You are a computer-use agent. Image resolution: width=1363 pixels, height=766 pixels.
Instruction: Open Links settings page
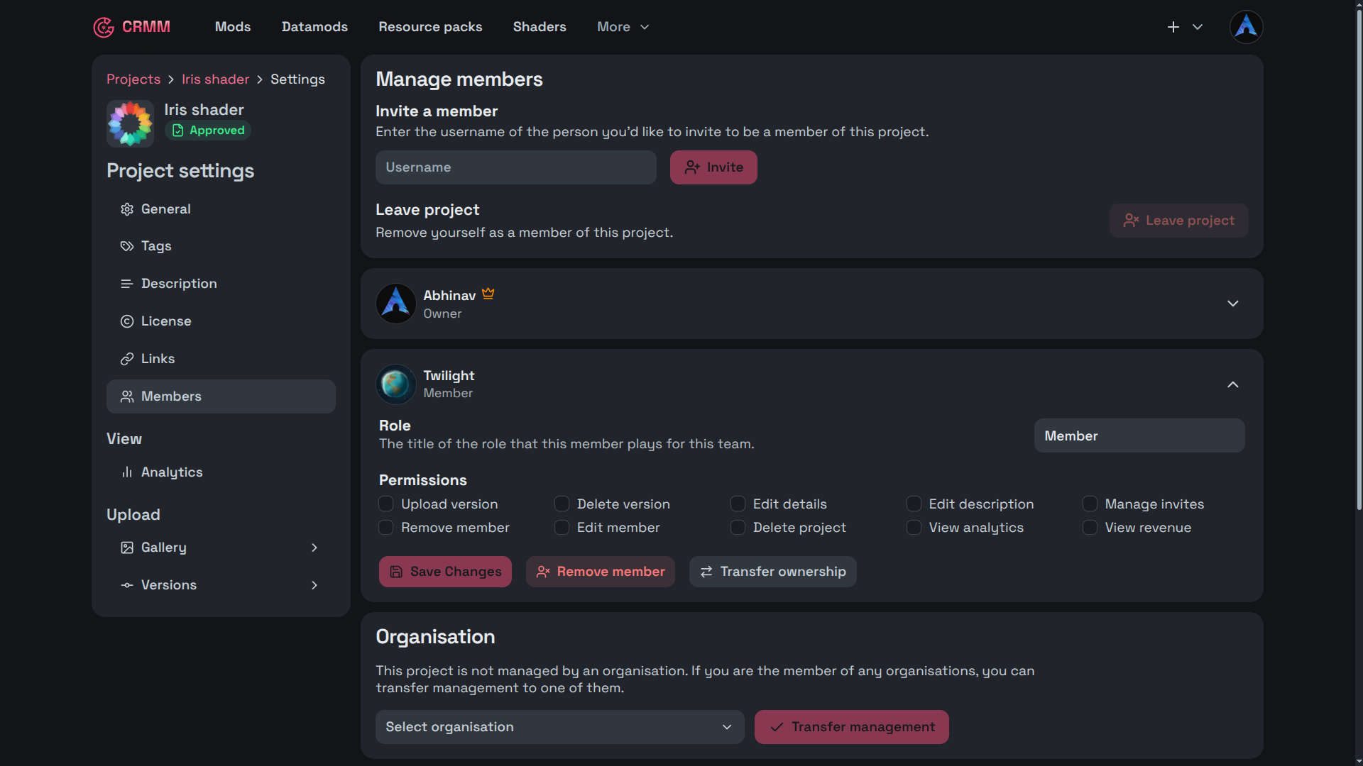(x=221, y=359)
